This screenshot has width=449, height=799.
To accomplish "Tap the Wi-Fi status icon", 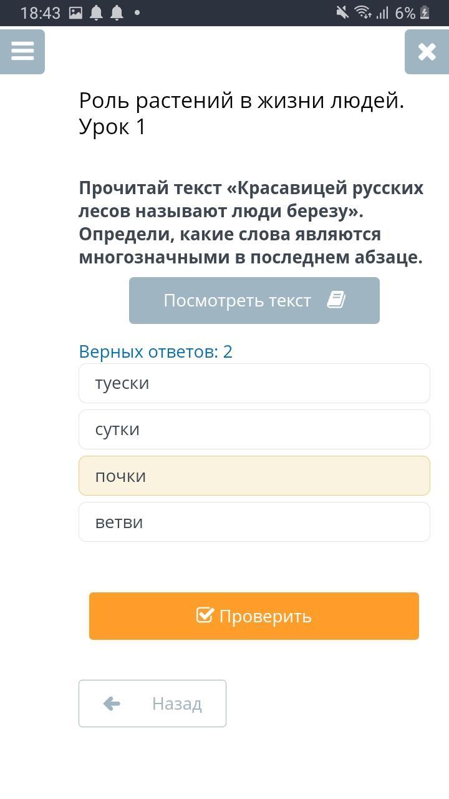I will (362, 12).
